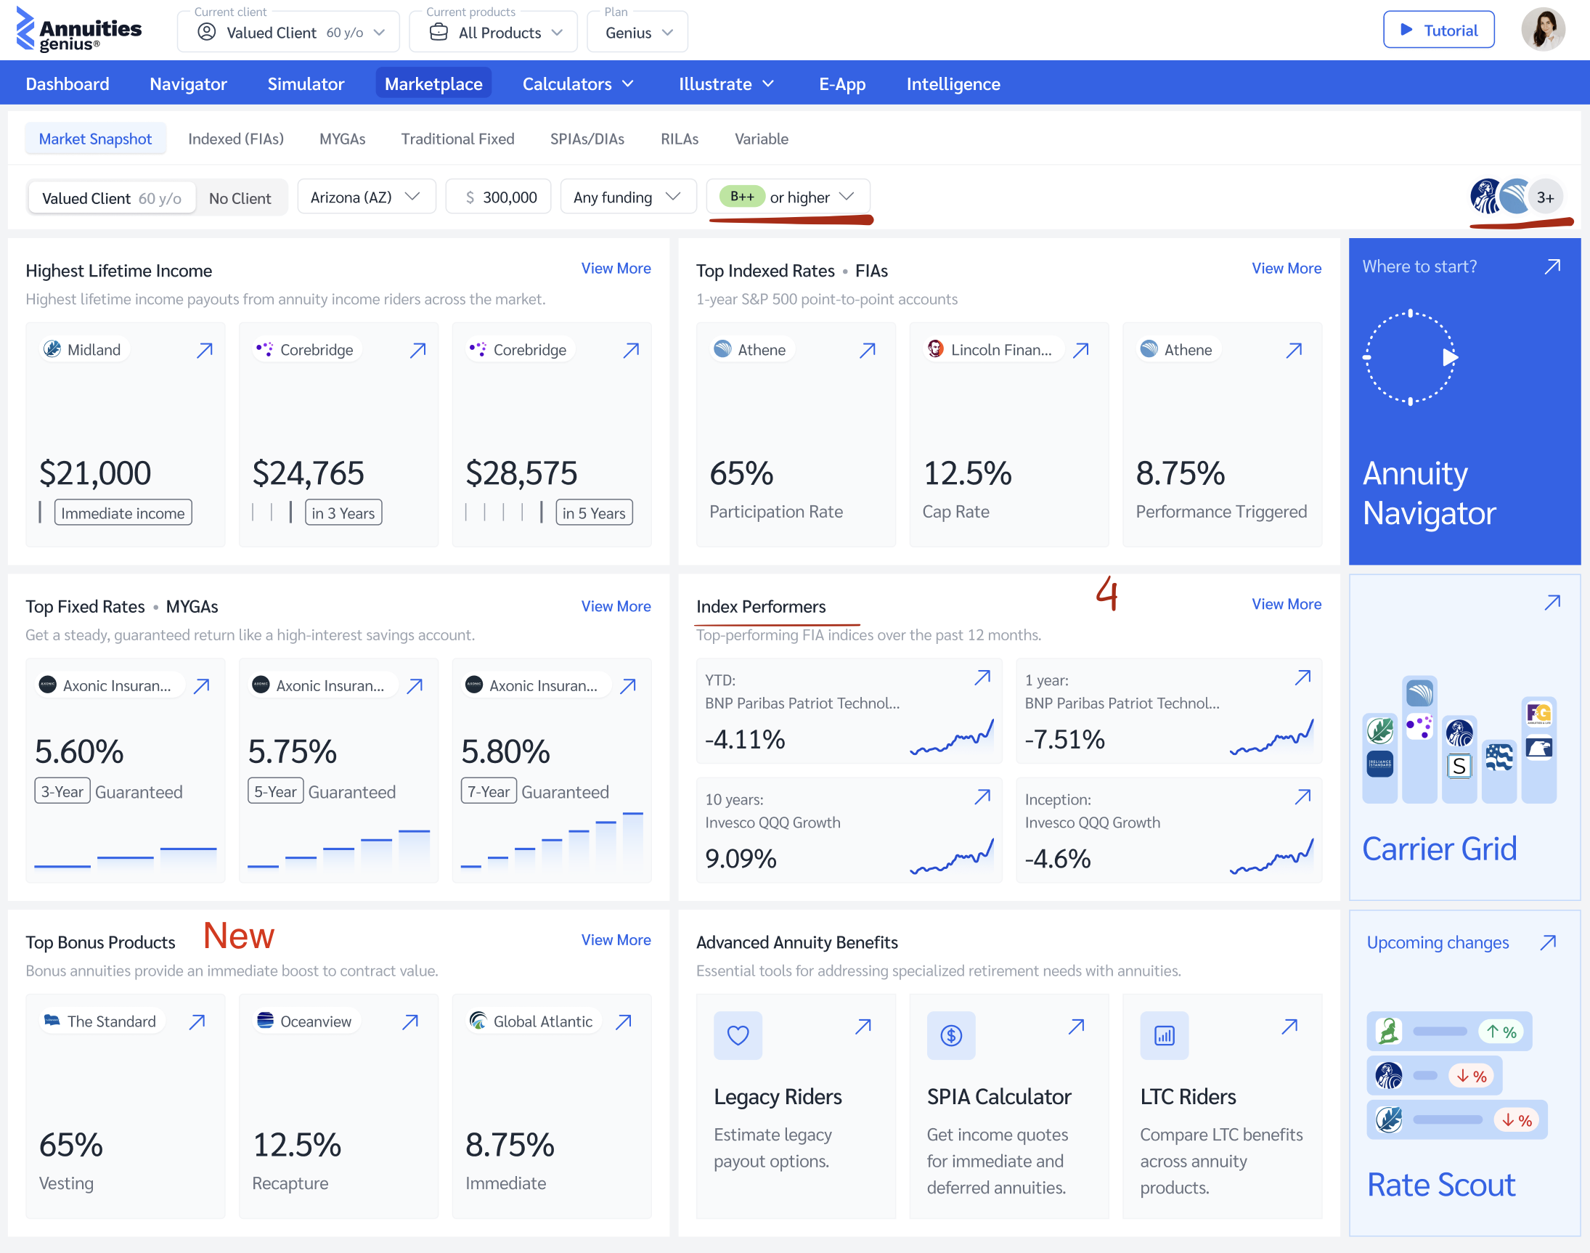This screenshot has height=1253, width=1590.
Task: Expand the Any funding dropdown
Action: tap(628, 197)
